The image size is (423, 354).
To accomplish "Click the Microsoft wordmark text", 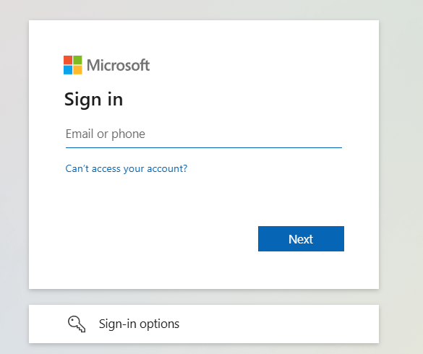I will pyautogui.click(x=118, y=65).
